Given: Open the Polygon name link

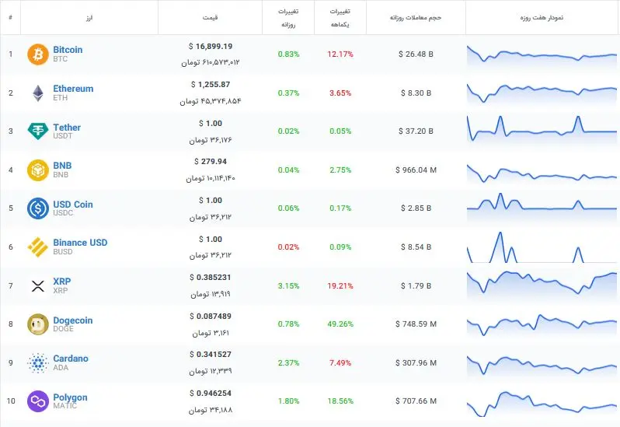Looking at the screenshot, I should click(x=70, y=397).
